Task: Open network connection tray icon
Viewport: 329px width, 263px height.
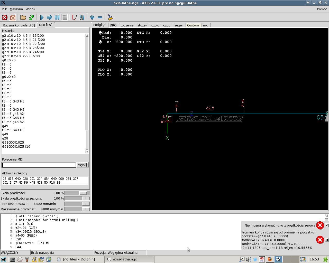Action: [x=242, y=259]
